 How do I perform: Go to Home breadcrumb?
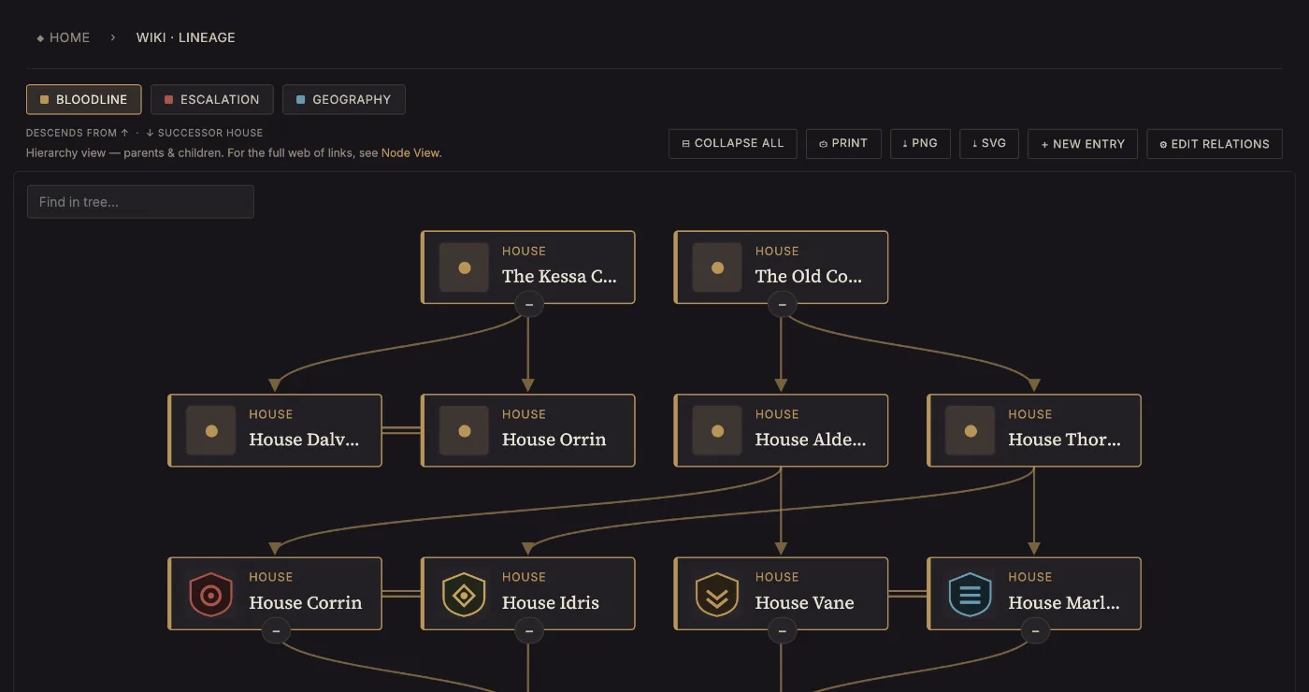(63, 37)
